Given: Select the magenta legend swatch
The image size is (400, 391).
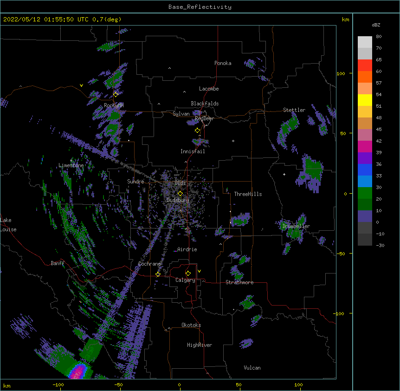Looking at the screenshot, I should [365, 146].
